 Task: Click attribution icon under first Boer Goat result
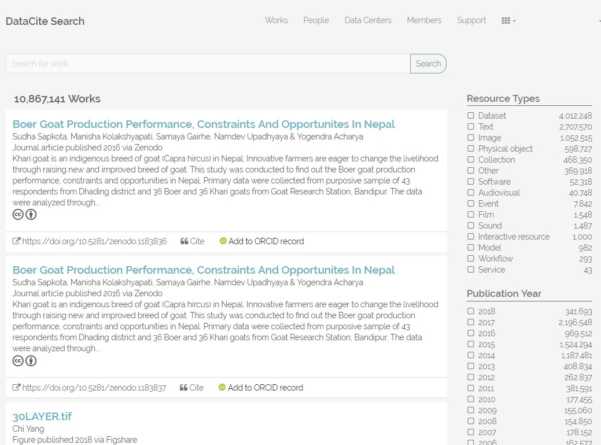pos(31,215)
